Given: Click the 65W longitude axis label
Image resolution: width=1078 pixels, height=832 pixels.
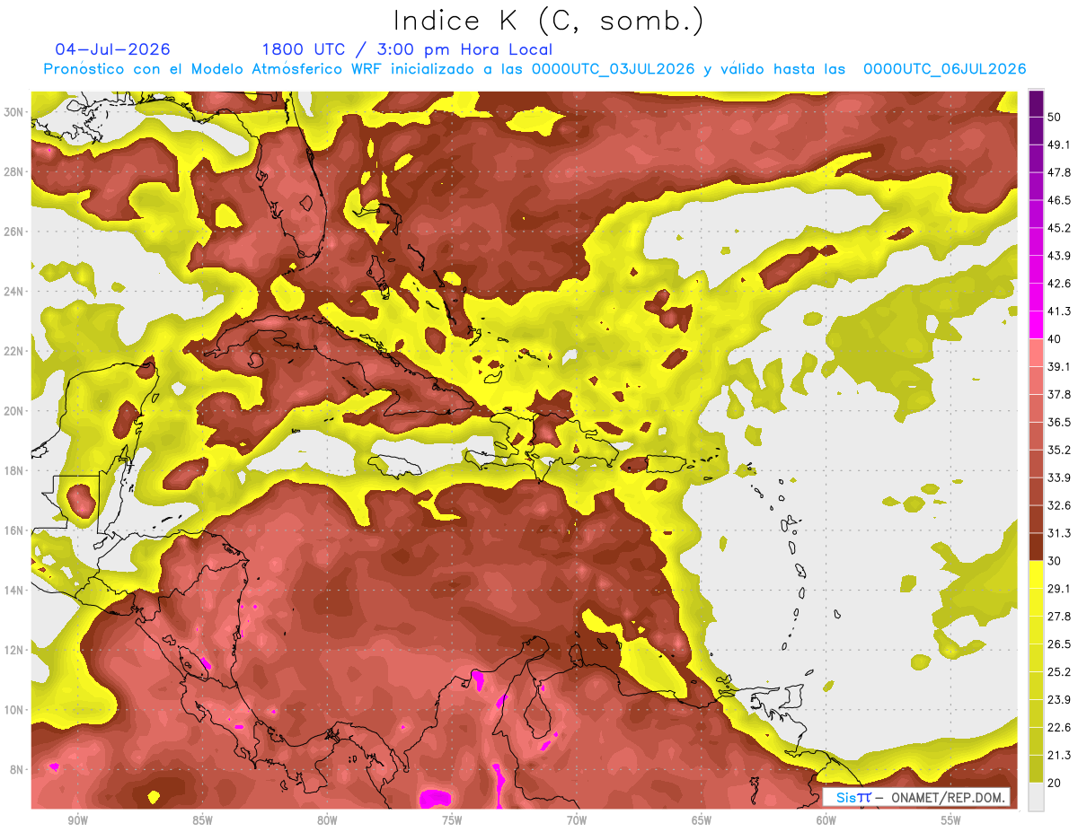Looking at the screenshot, I should click(702, 821).
